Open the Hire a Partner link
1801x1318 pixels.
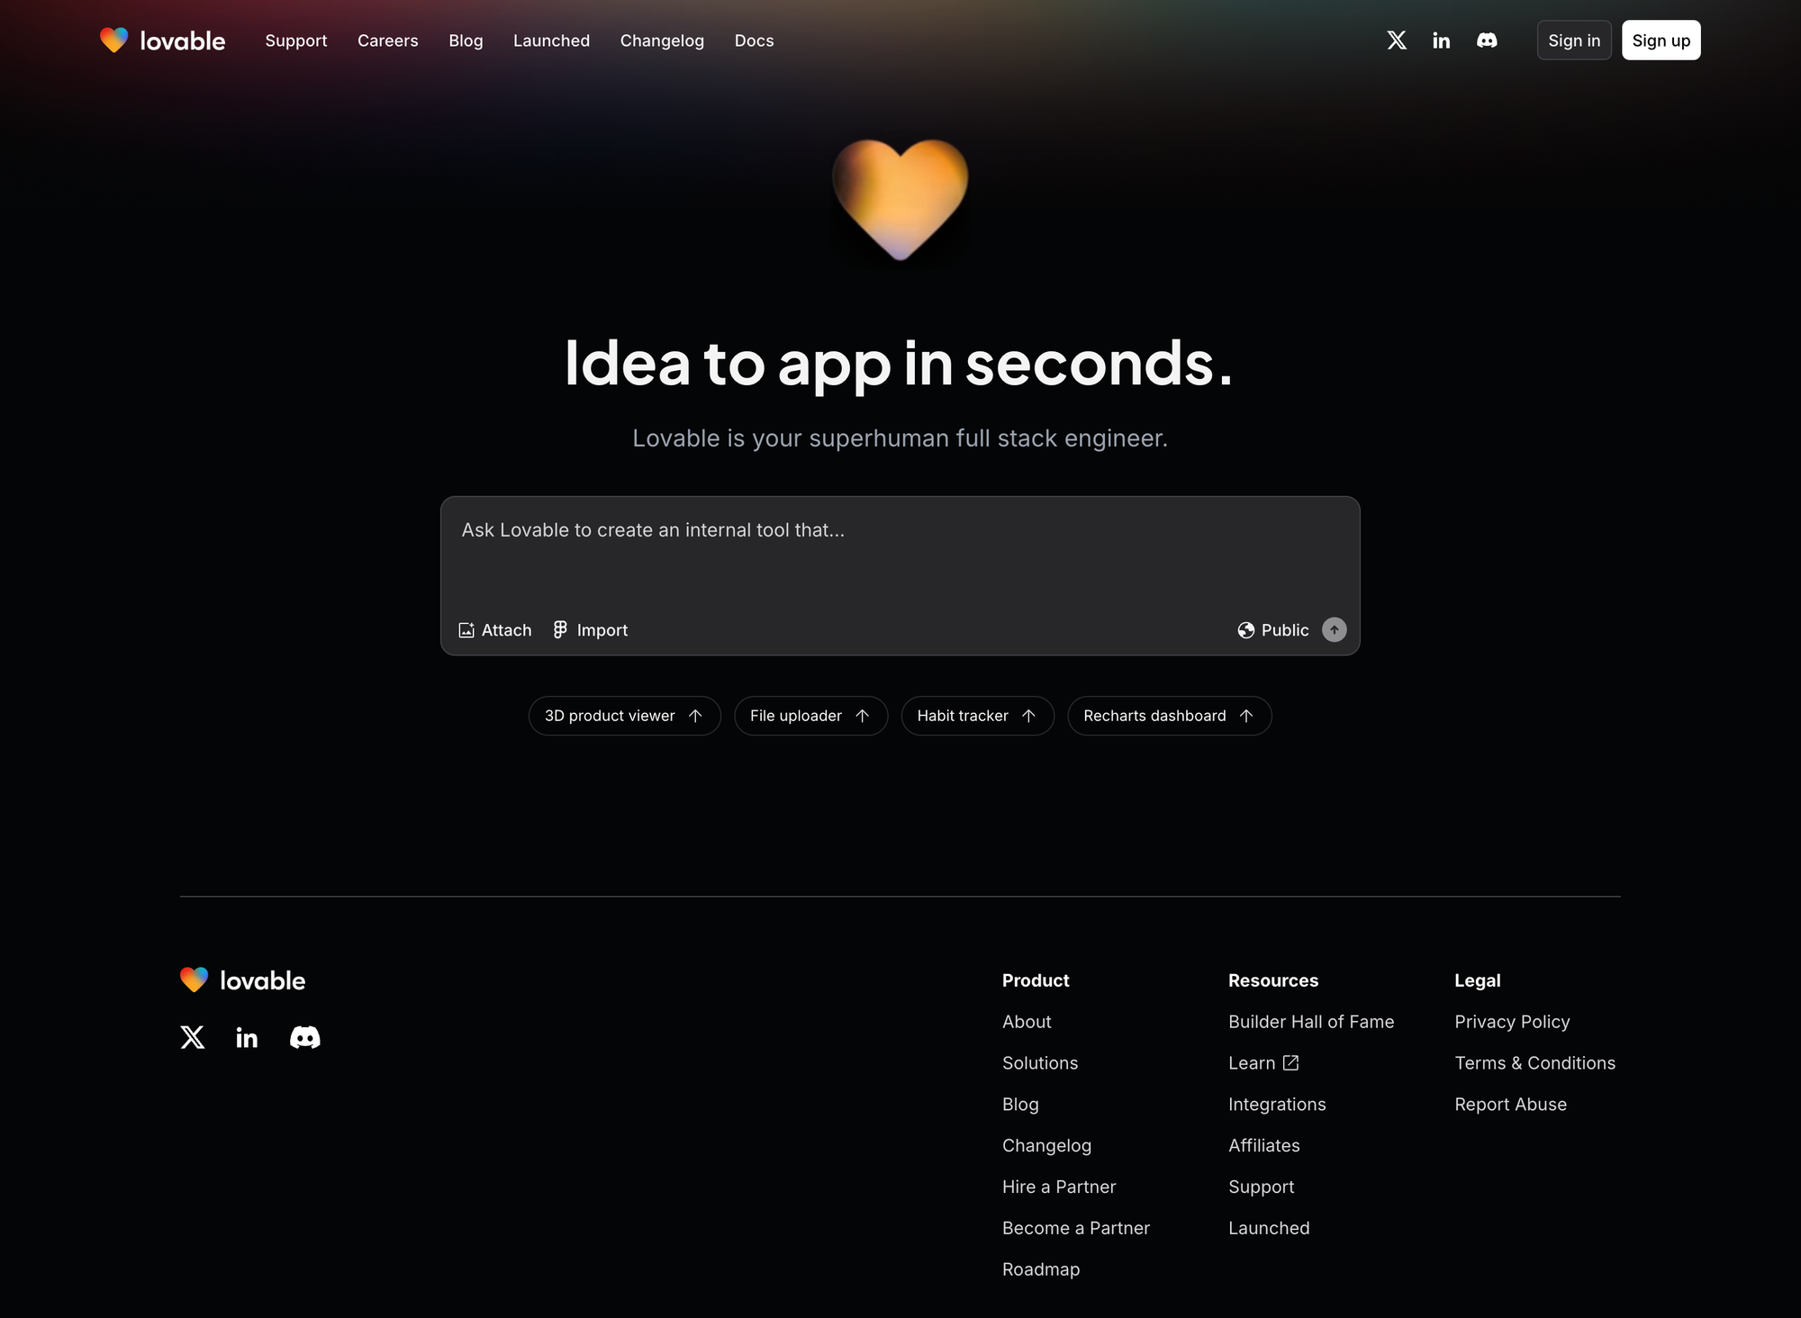click(1059, 1187)
